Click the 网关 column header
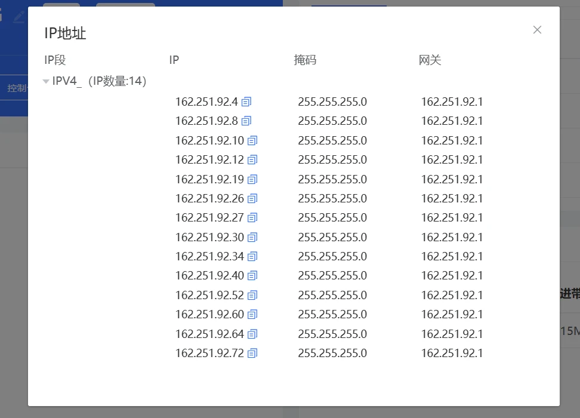580x418 pixels. tap(430, 60)
